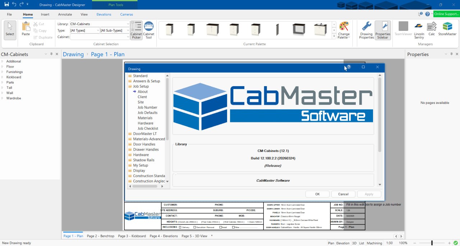Pin the CM-Cabinets panel
Viewport: 460px width, 246px height.
[x=51, y=54]
